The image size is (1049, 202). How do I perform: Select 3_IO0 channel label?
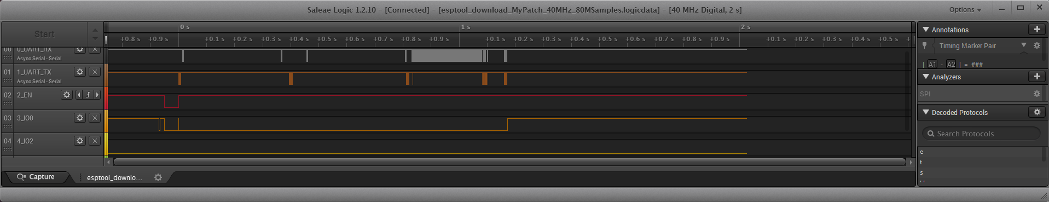coord(25,118)
